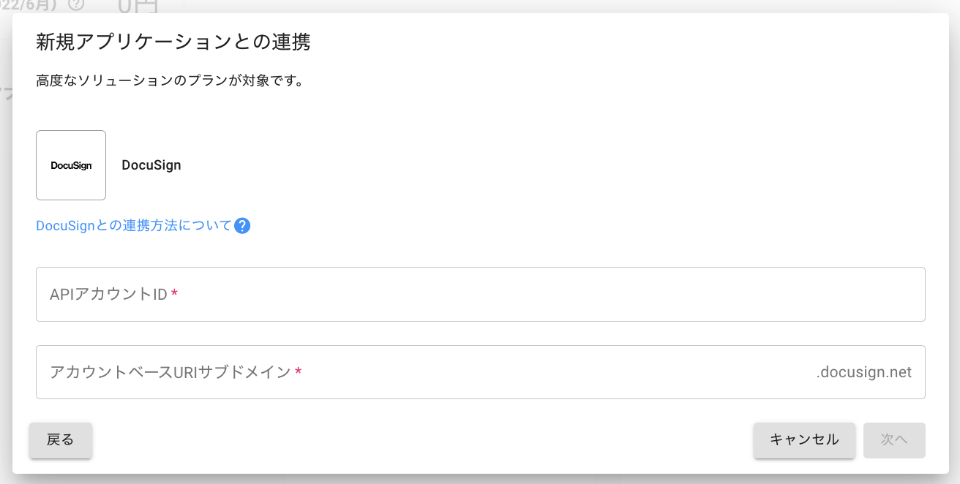Image resolution: width=960 pixels, height=484 pixels.
Task: Click the blue help icon beside DocuSign link
Action: [x=242, y=226]
